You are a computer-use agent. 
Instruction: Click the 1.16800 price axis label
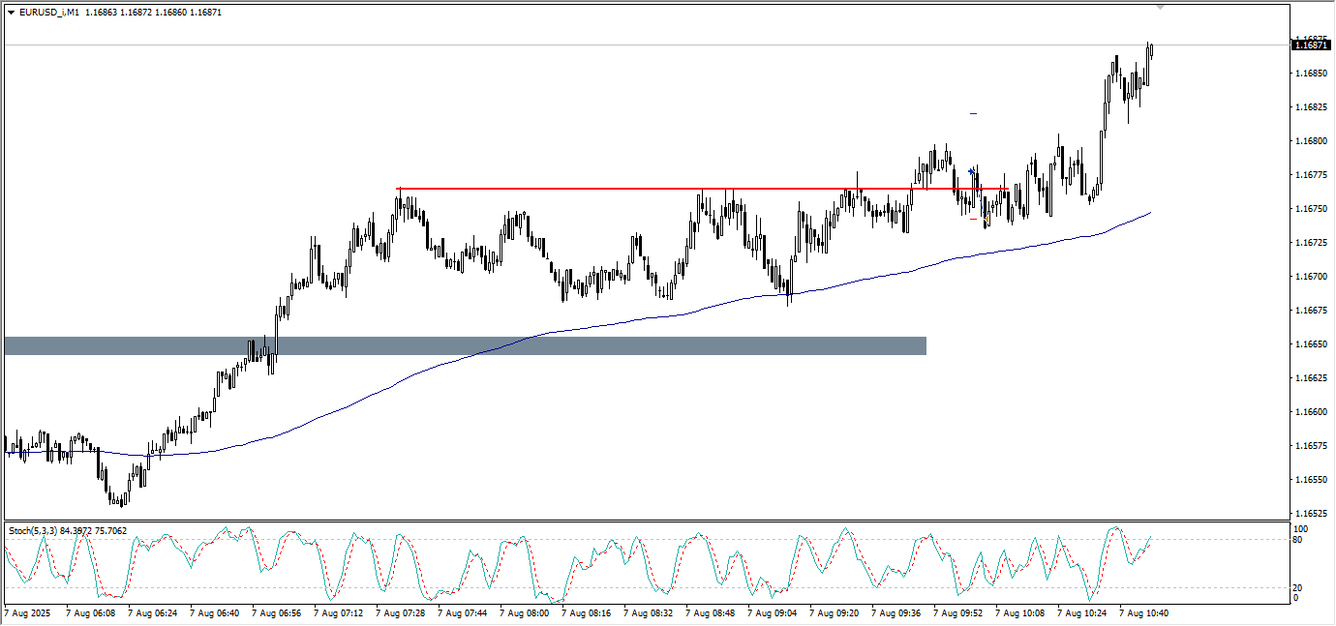tap(1310, 141)
